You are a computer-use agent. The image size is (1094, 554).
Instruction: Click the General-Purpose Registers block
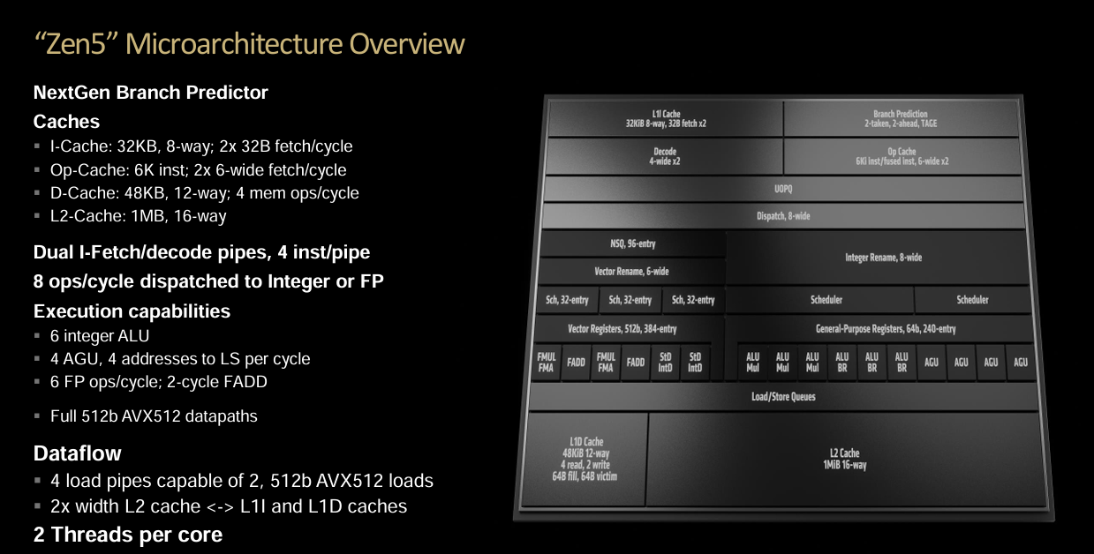(885, 329)
